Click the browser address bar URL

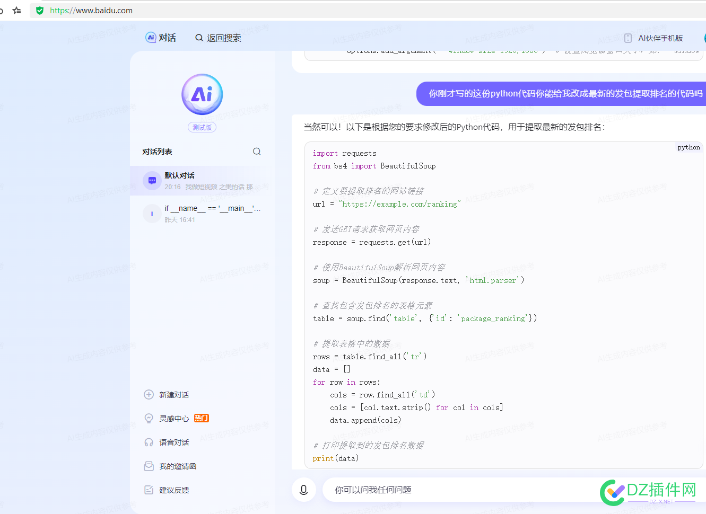pyautogui.click(x=91, y=11)
